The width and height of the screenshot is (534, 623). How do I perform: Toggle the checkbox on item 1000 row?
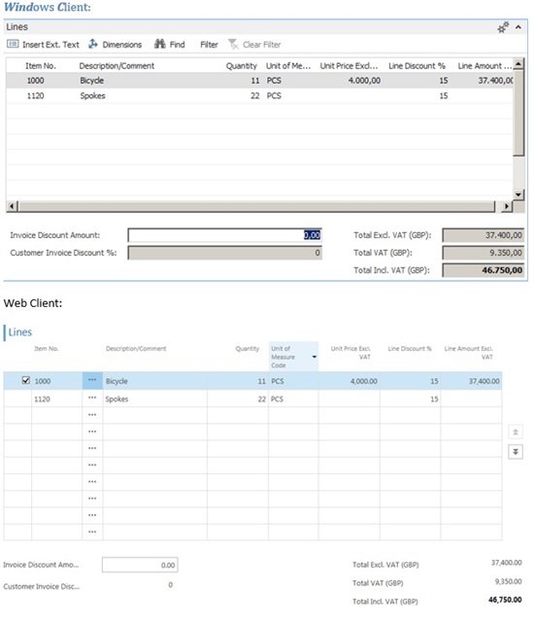[26, 380]
